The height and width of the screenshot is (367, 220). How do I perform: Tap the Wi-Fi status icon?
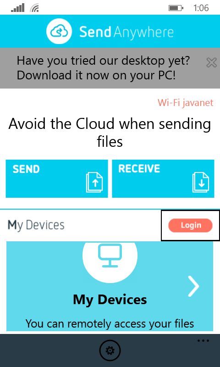point(34,8)
